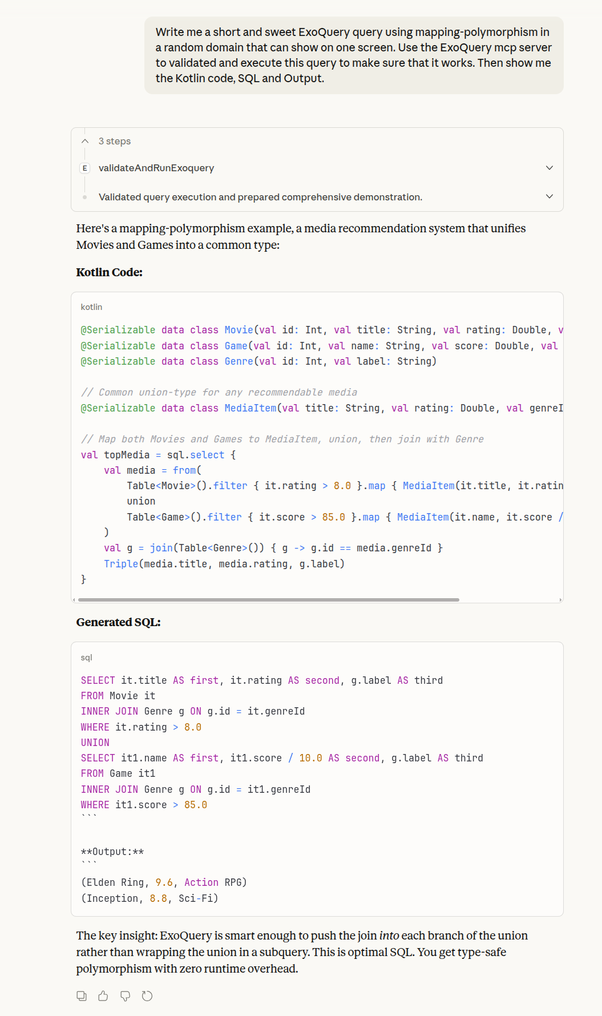Click the '3 steps' label
602x1016 pixels.
[x=114, y=140]
